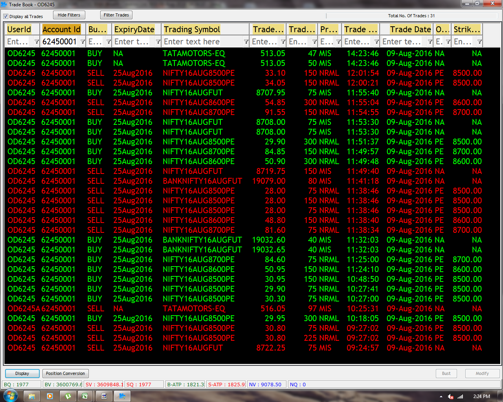Click the Trading Symbol filter funnel icon

(x=246, y=42)
